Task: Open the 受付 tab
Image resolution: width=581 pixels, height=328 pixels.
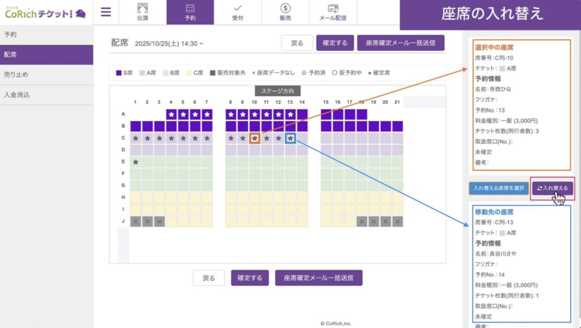Action: (x=238, y=12)
